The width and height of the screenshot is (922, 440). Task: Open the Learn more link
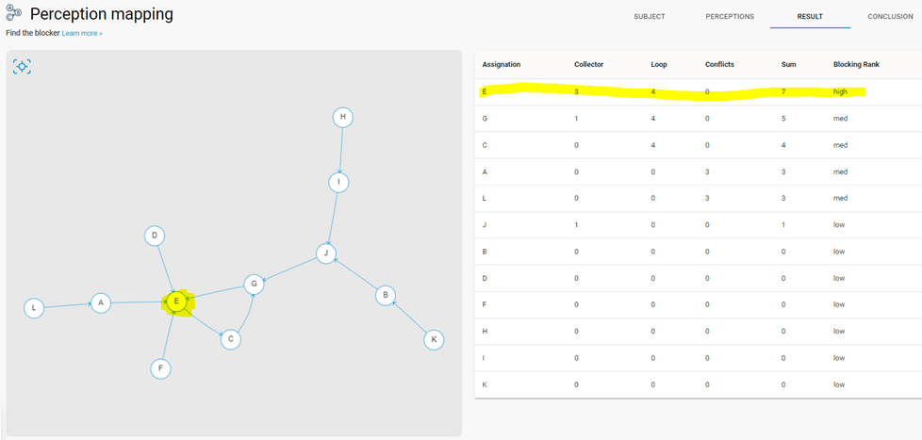tap(82, 34)
